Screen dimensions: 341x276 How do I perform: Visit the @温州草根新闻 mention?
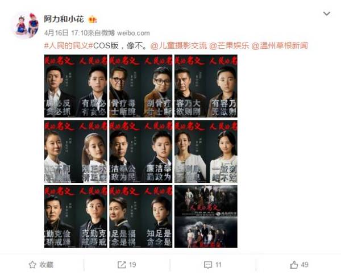(x=280, y=46)
